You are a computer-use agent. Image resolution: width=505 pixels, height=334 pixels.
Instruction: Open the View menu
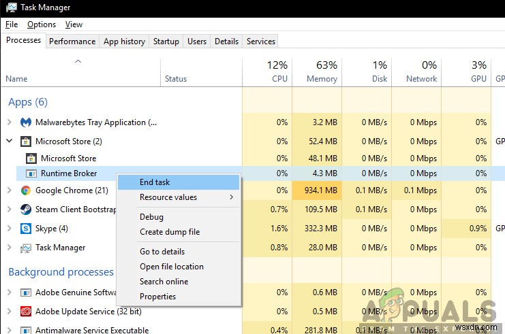[x=74, y=24]
